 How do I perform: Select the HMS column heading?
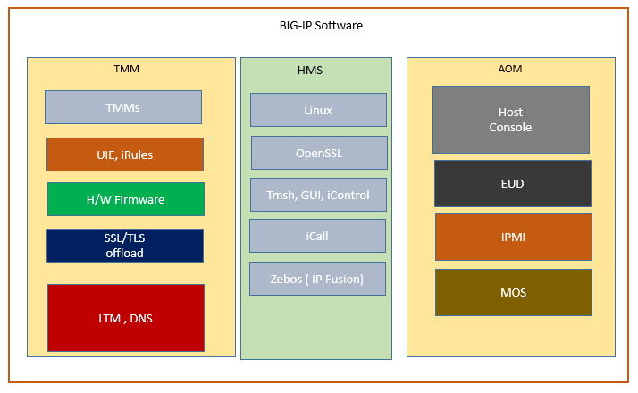[310, 71]
